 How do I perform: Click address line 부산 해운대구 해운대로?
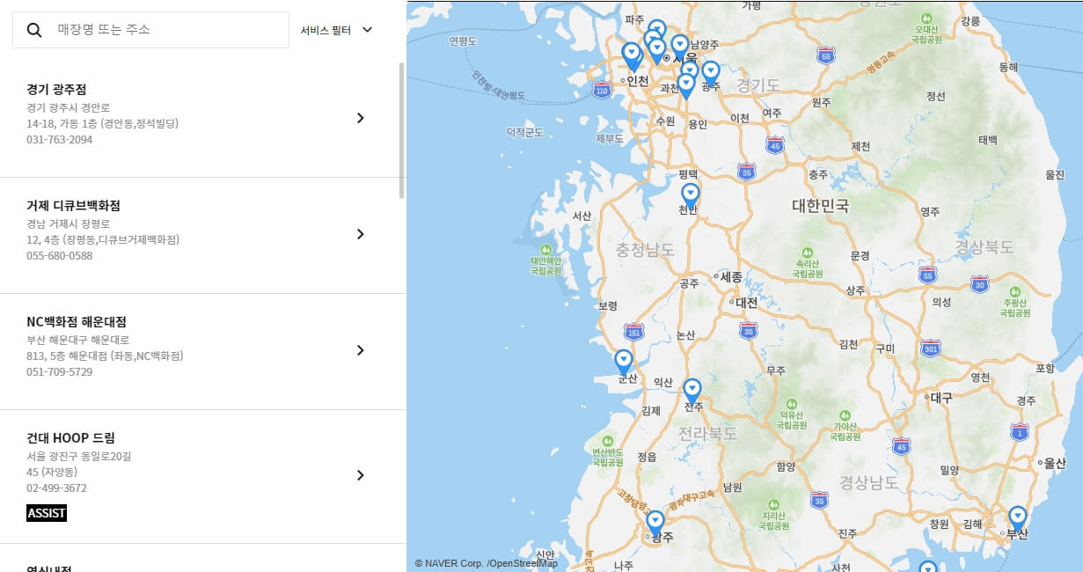(77, 341)
